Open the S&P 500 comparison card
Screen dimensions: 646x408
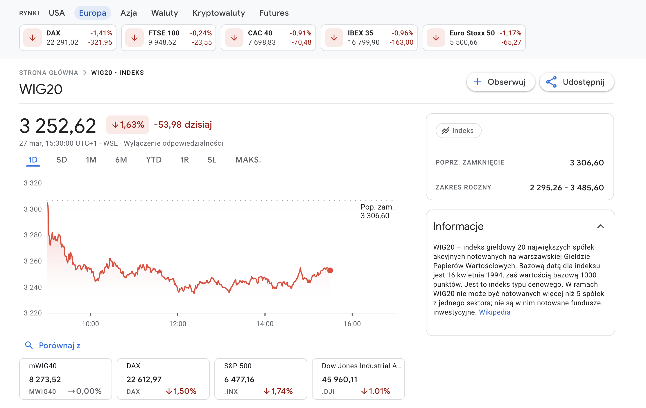pos(261,379)
